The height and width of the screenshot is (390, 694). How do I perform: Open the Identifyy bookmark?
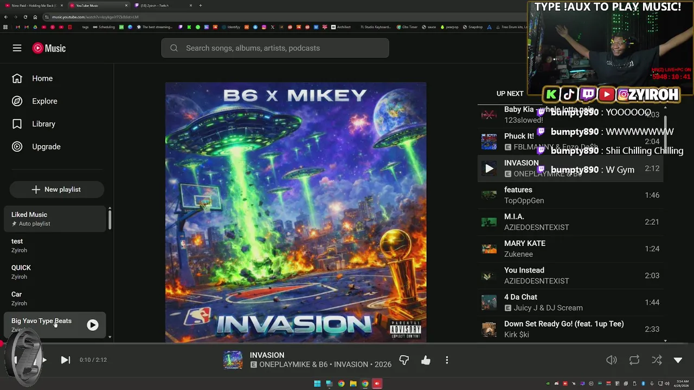[231, 27]
